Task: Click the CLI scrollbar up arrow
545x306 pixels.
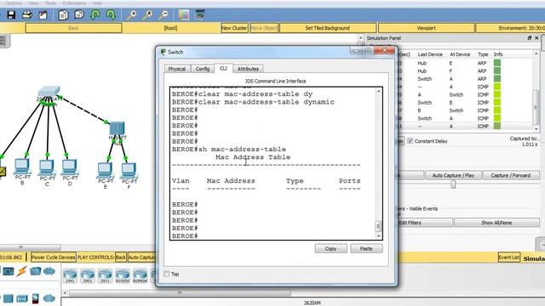Action: 378,91
